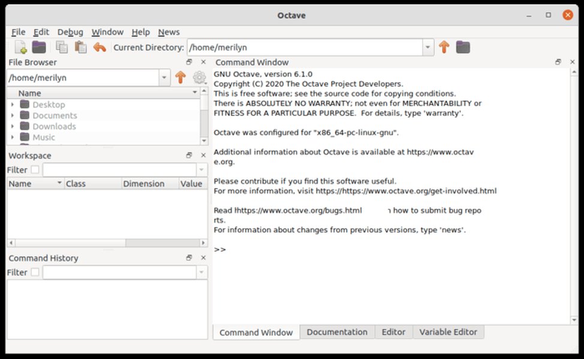Open the Current Directory dropdown list
The image size is (584, 359).
[x=428, y=47]
